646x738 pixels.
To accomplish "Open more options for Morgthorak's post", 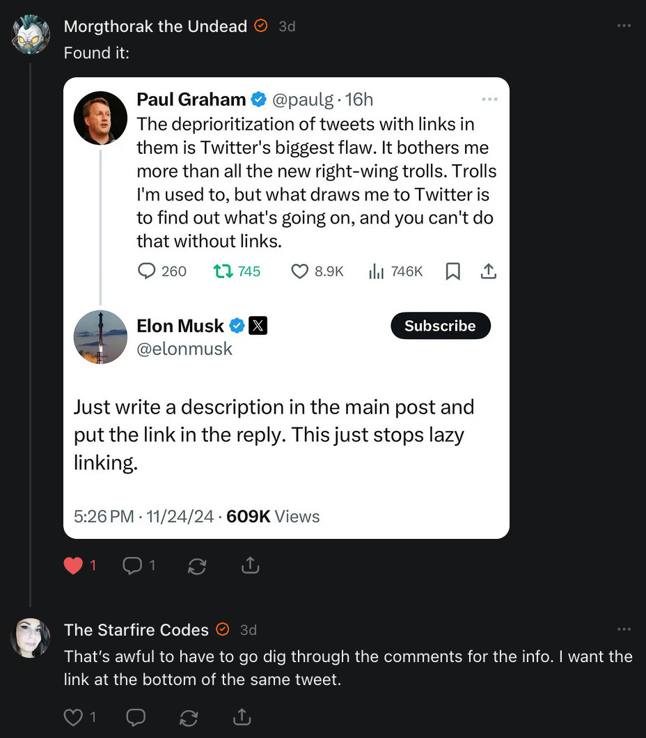I will [x=624, y=26].
